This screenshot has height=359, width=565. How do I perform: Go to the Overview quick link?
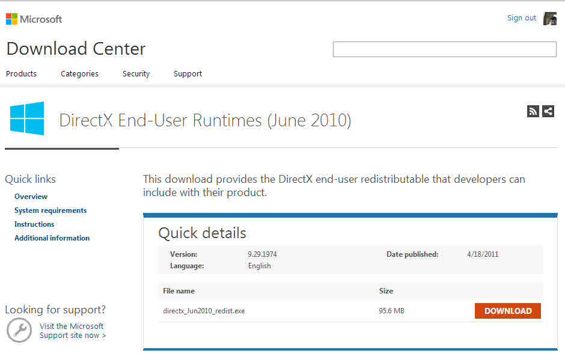31,197
